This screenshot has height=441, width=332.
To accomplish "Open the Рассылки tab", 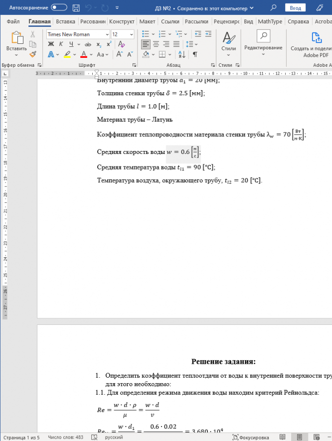I will [x=196, y=21].
